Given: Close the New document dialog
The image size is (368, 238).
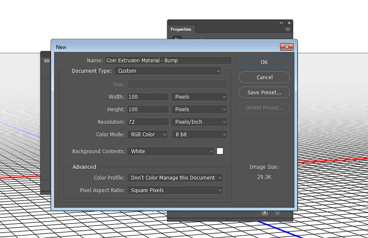Looking at the screenshot, I should 286,47.
